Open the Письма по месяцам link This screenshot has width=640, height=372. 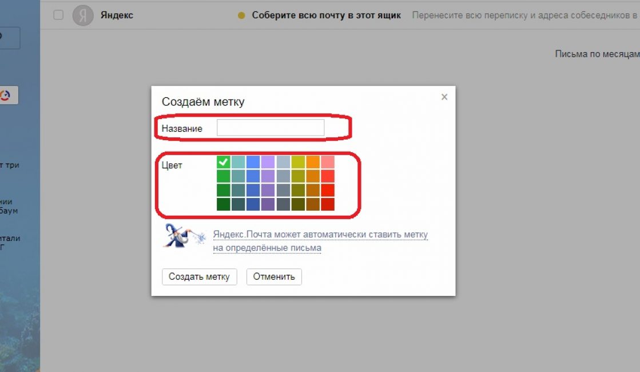point(597,54)
